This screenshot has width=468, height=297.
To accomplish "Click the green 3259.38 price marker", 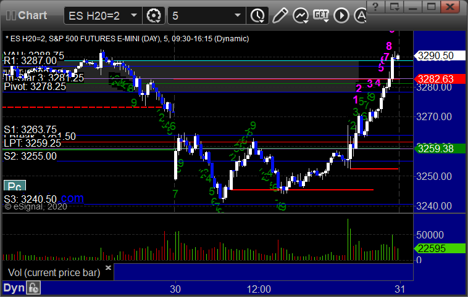I will 440,148.
